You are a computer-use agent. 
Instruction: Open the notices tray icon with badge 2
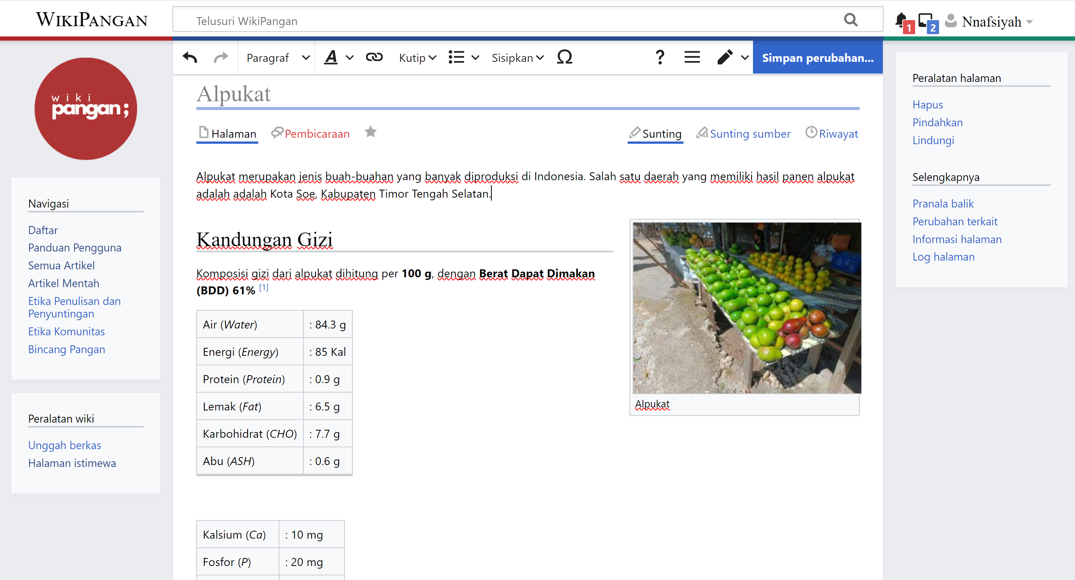[926, 20]
